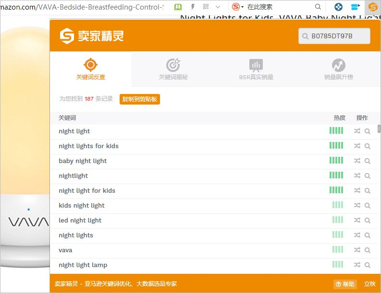
Task: Click shuffle icon for 'night lights for kids'
Action: 357,146
